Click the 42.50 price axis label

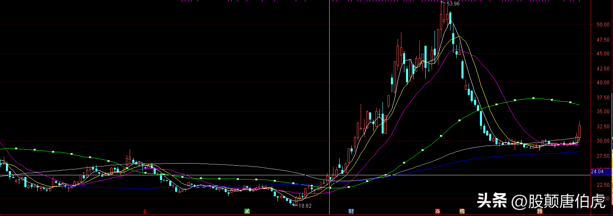click(x=603, y=68)
